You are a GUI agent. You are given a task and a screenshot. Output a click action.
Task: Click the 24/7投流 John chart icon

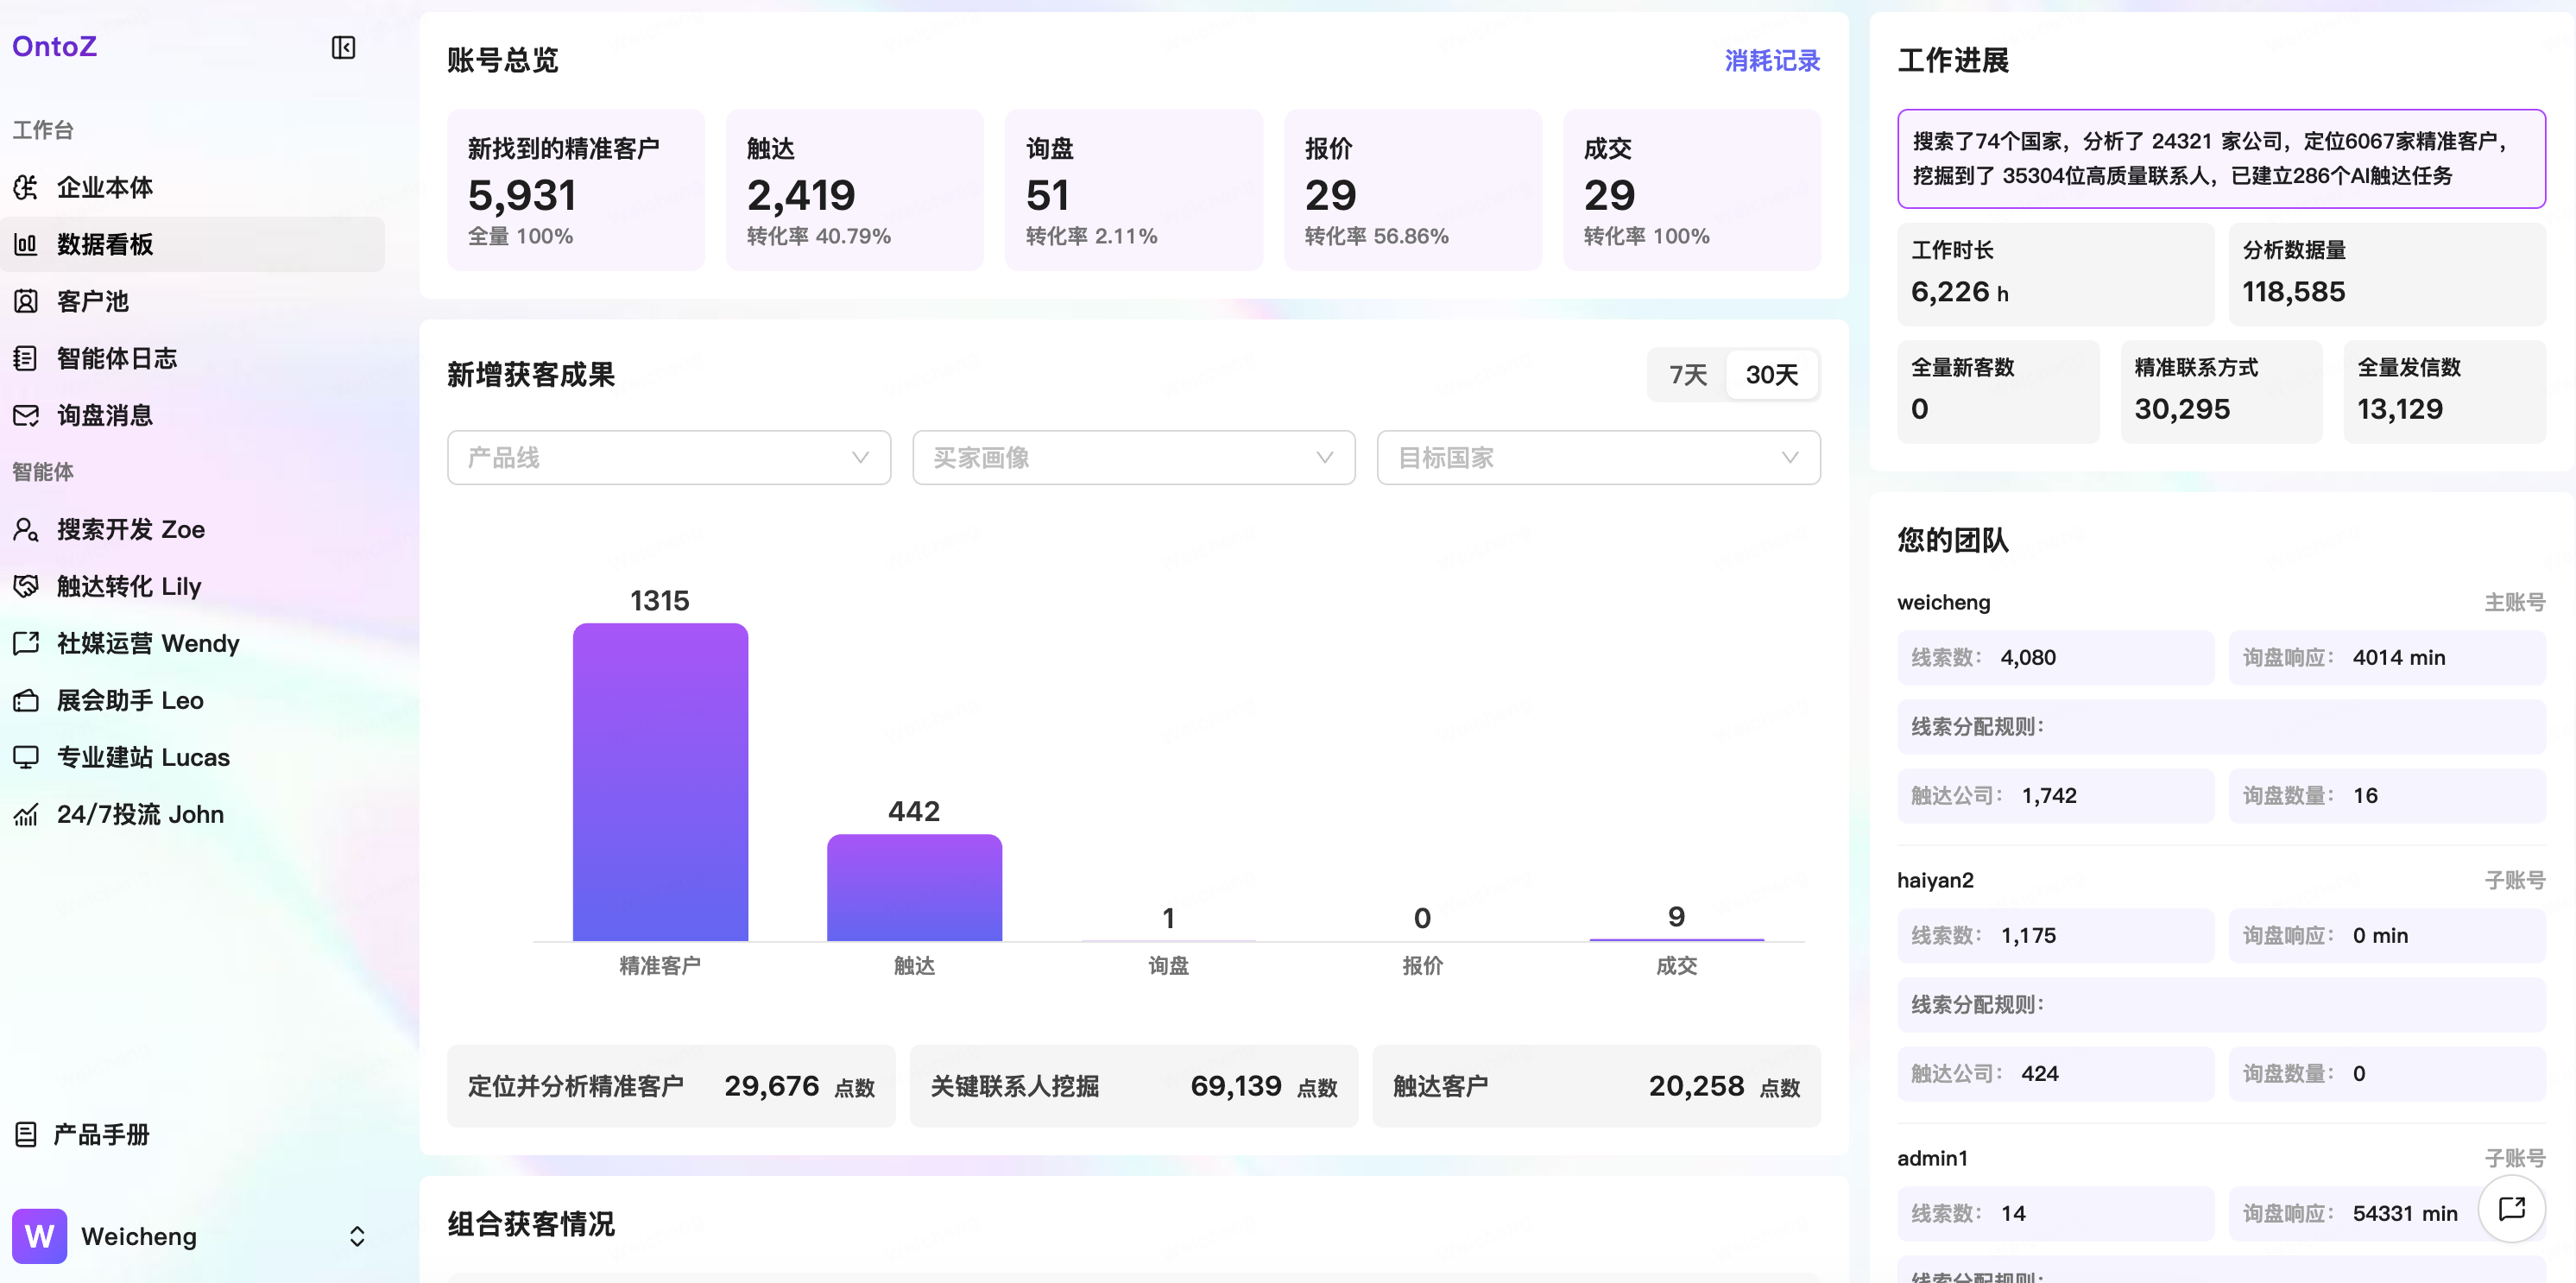tap(26, 814)
